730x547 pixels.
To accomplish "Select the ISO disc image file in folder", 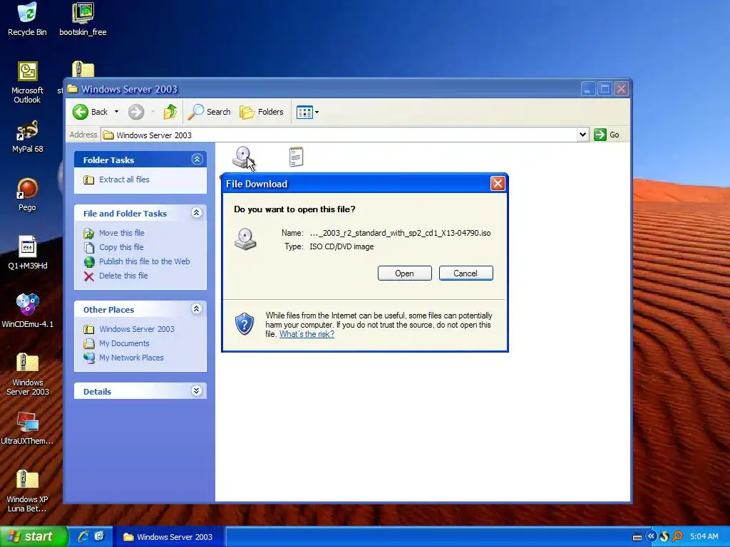I will click(x=244, y=157).
